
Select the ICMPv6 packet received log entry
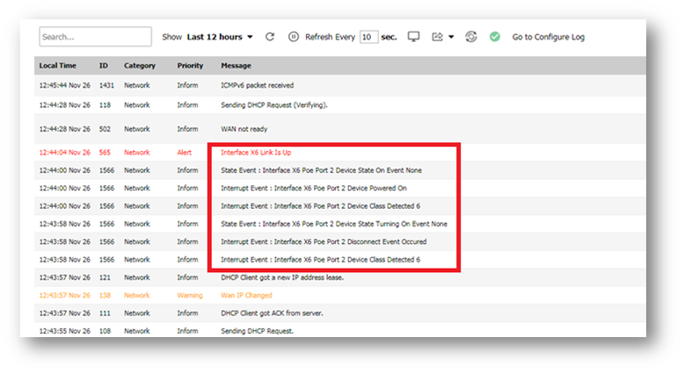257,85
